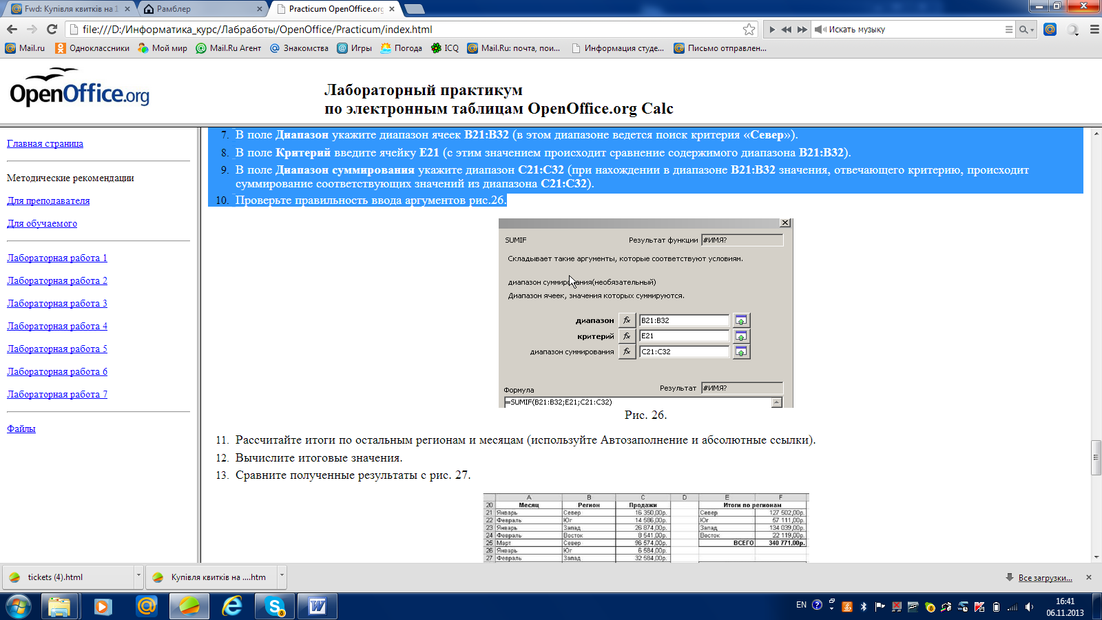Open download 'Купівля квитків на ....htm'

[x=211, y=577]
